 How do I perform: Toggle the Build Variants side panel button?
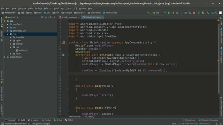pyautogui.click(x=1, y=94)
